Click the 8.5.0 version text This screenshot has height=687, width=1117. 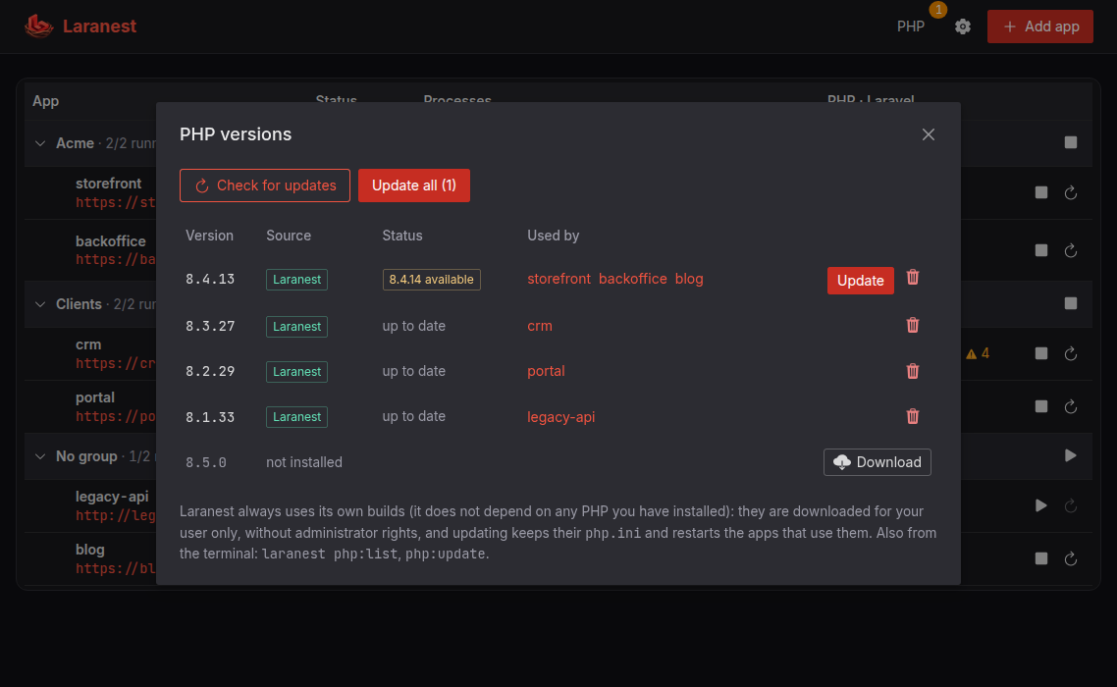tap(206, 462)
